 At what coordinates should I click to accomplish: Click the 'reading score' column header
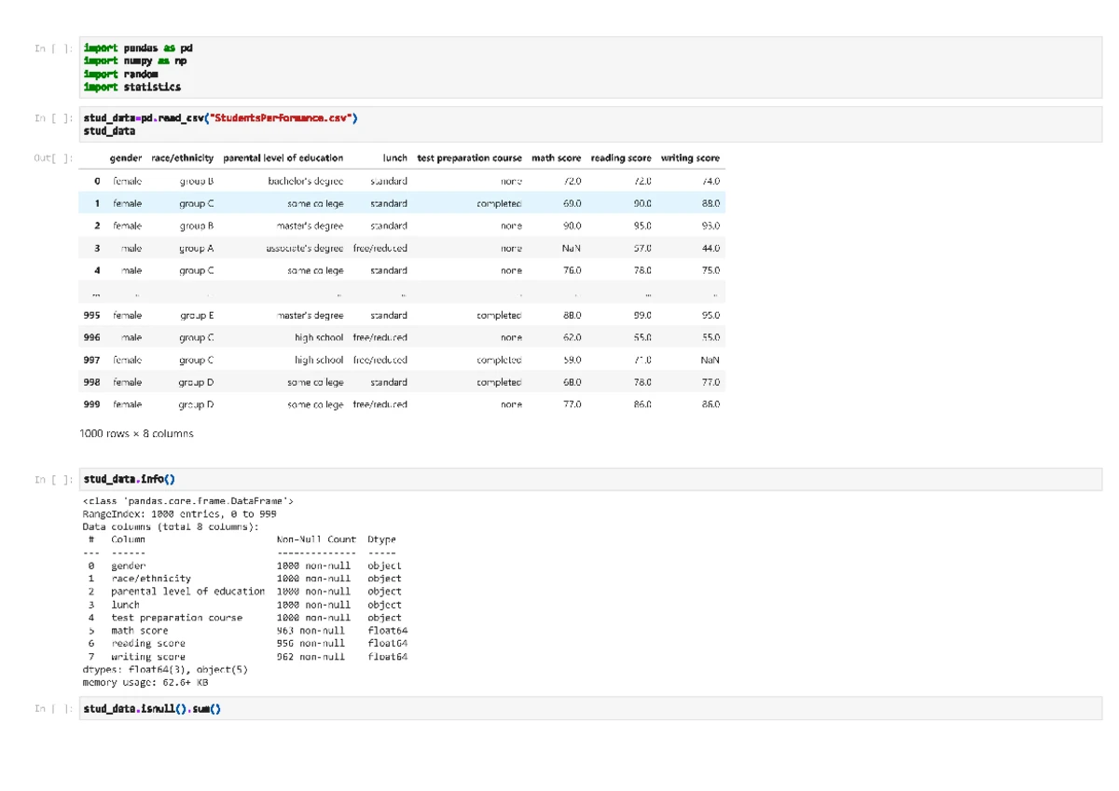[621, 158]
